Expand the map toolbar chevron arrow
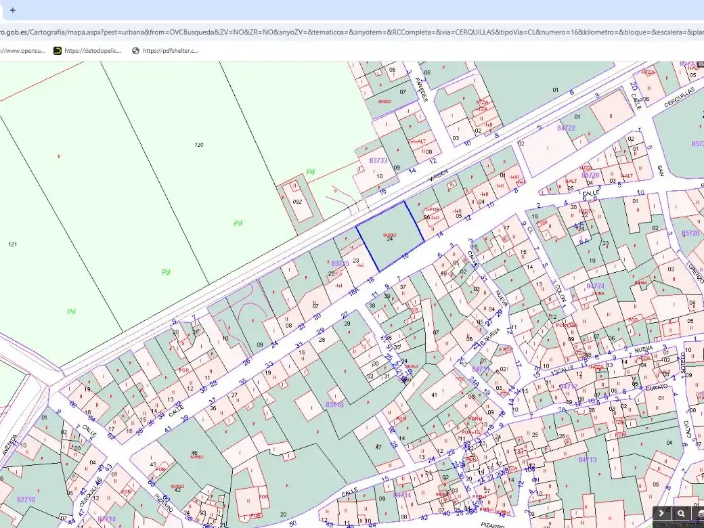This screenshot has width=704, height=528. [x=661, y=514]
